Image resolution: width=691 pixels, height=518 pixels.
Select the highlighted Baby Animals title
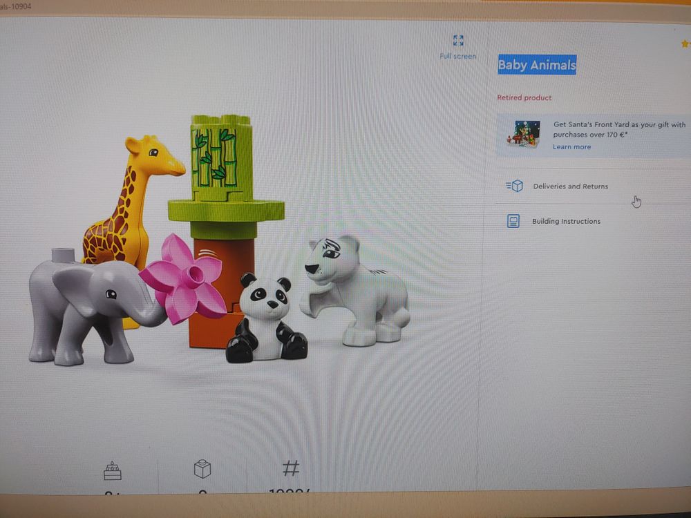(537, 65)
